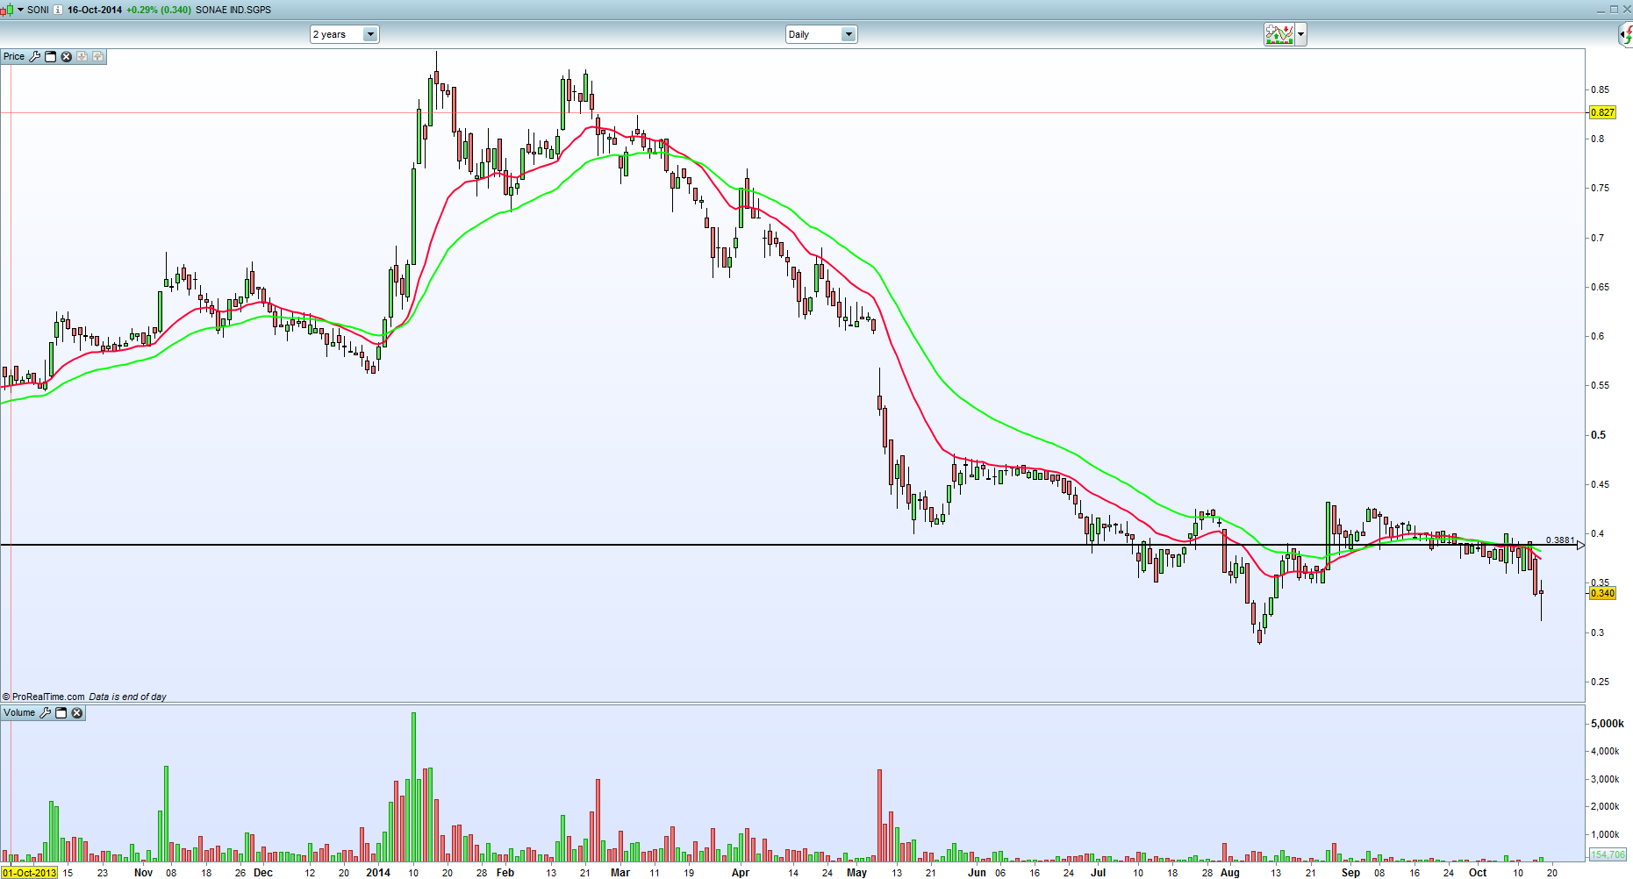Open Price panel settings wrench
This screenshot has width=1633, height=879.
(35, 56)
